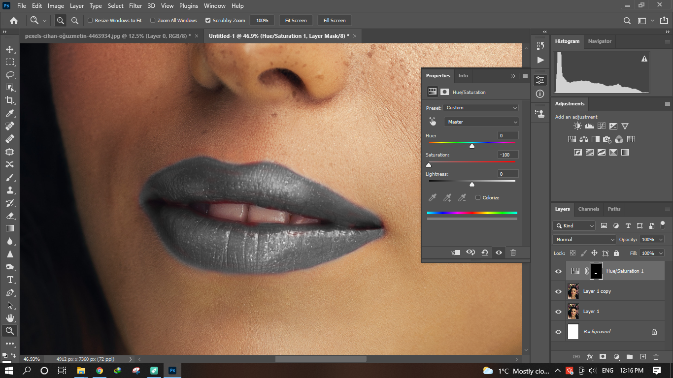Select the Hue/Saturation 1 layer mask thumbnail
673x378 pixels.
pos(596,271)
